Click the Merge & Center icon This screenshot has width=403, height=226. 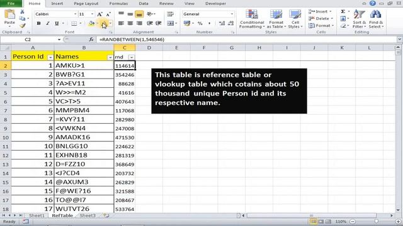(x=170, y=23)
